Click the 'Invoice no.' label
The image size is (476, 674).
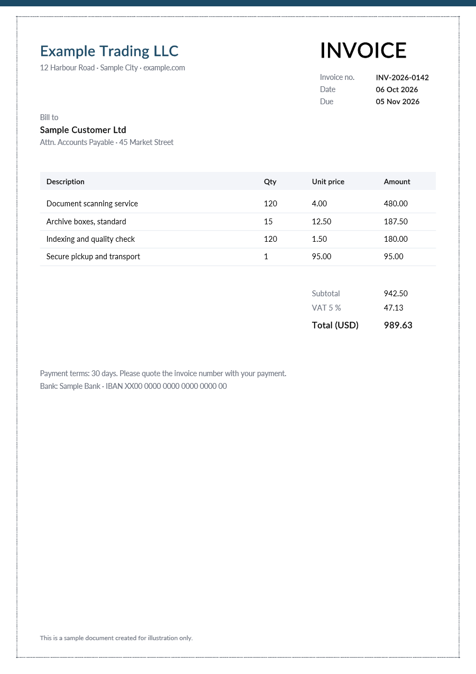pos(337,77)
